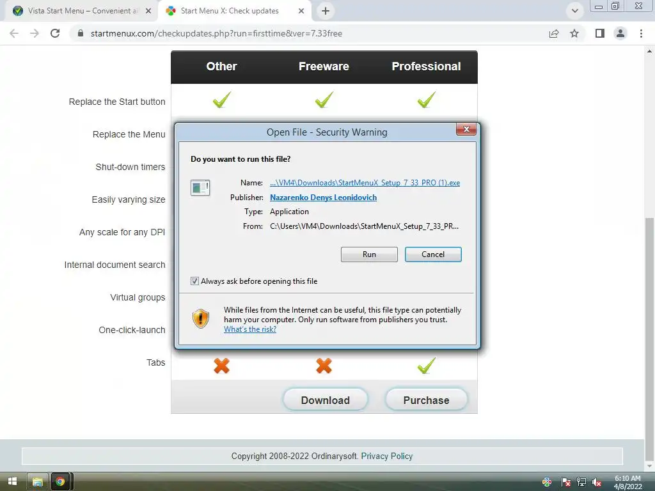The height and width of the screenshot is (491, 655).
Task: Click 'Internal document search' feature label
Action: click(x=114, y=265)
